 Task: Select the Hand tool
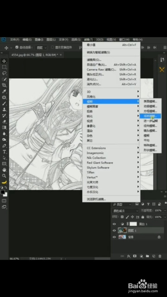coord(4,170)
